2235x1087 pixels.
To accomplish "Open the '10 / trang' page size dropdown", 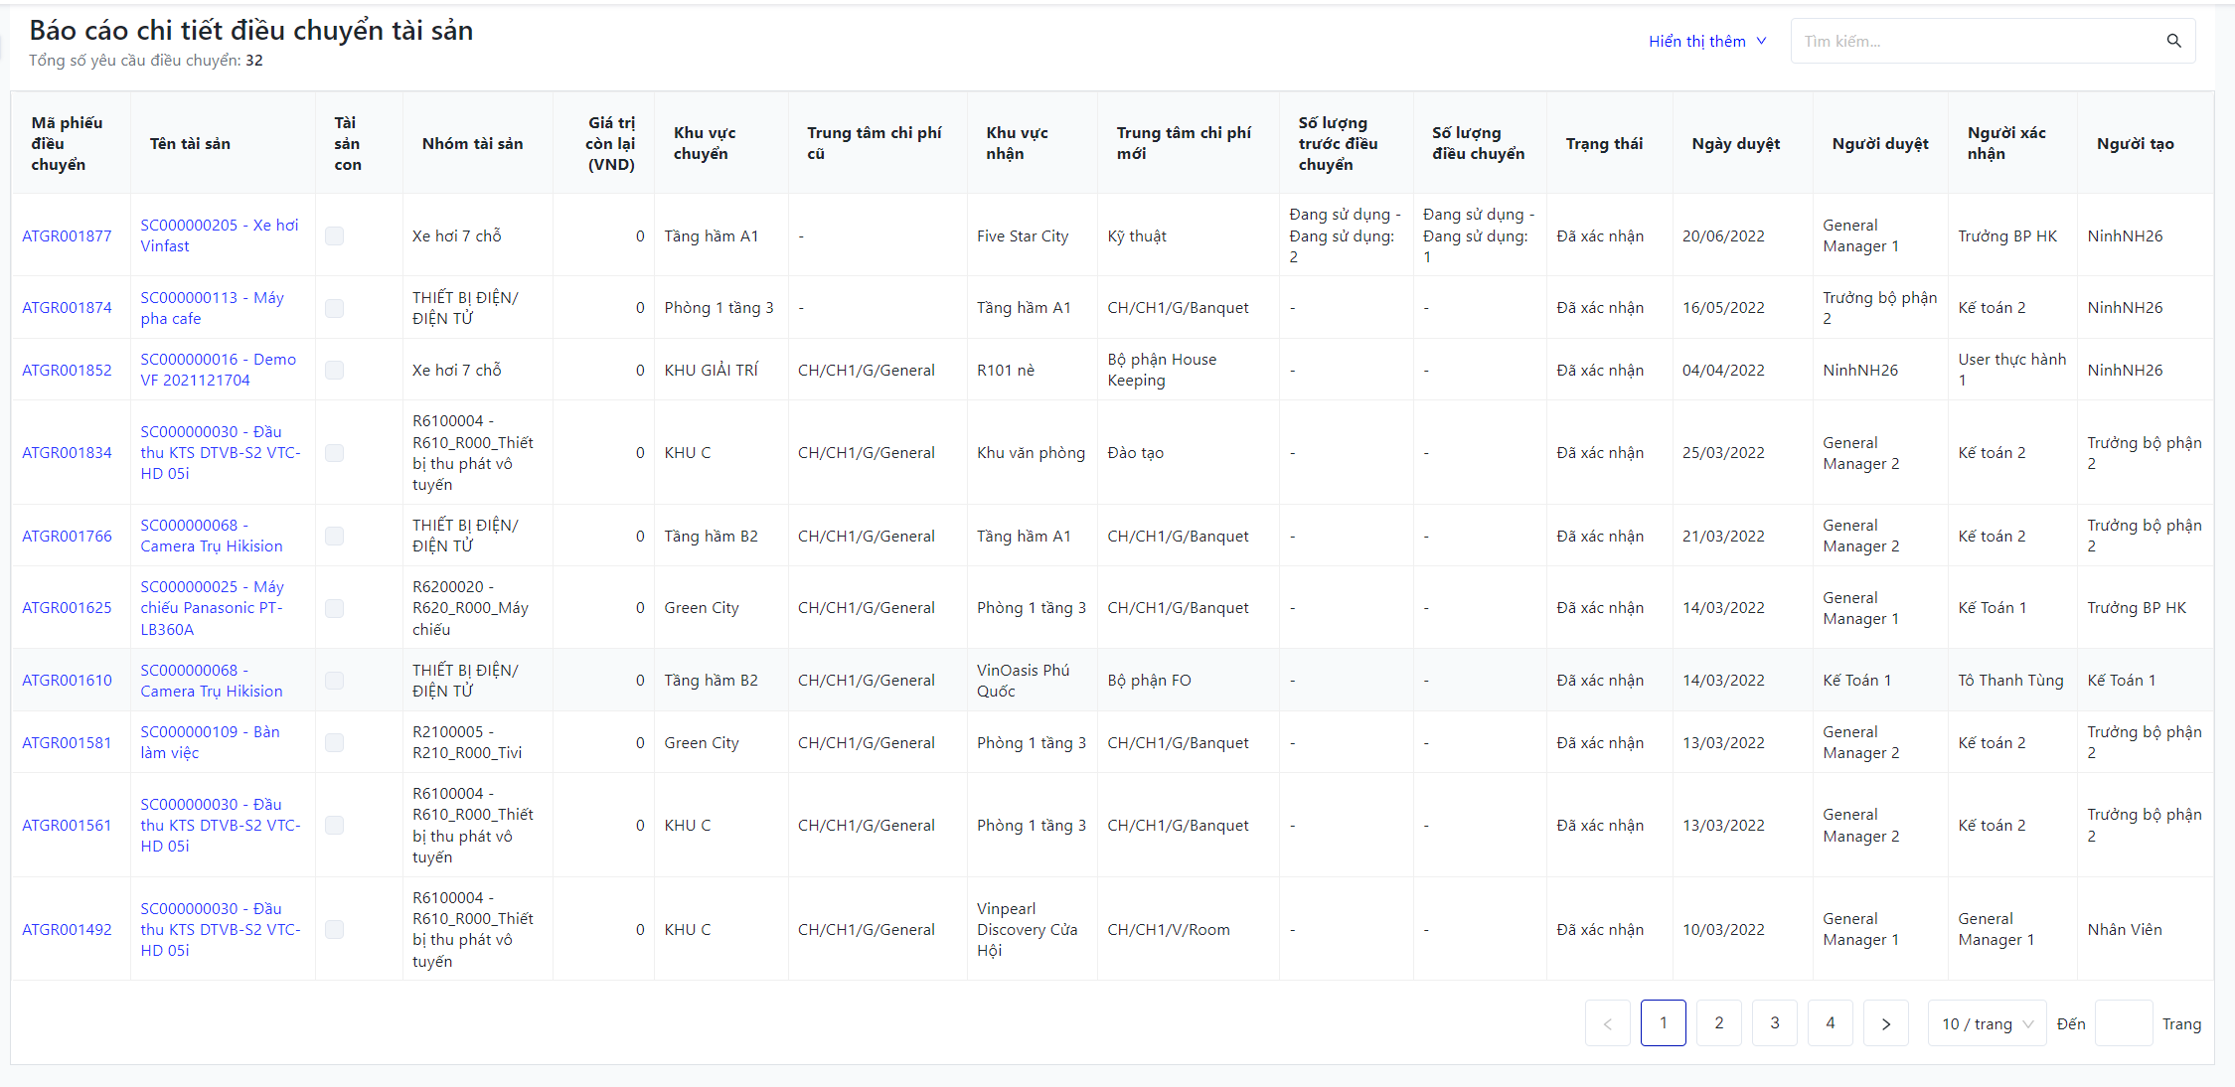I will pyautogui.click(x=1987, y=1023).
